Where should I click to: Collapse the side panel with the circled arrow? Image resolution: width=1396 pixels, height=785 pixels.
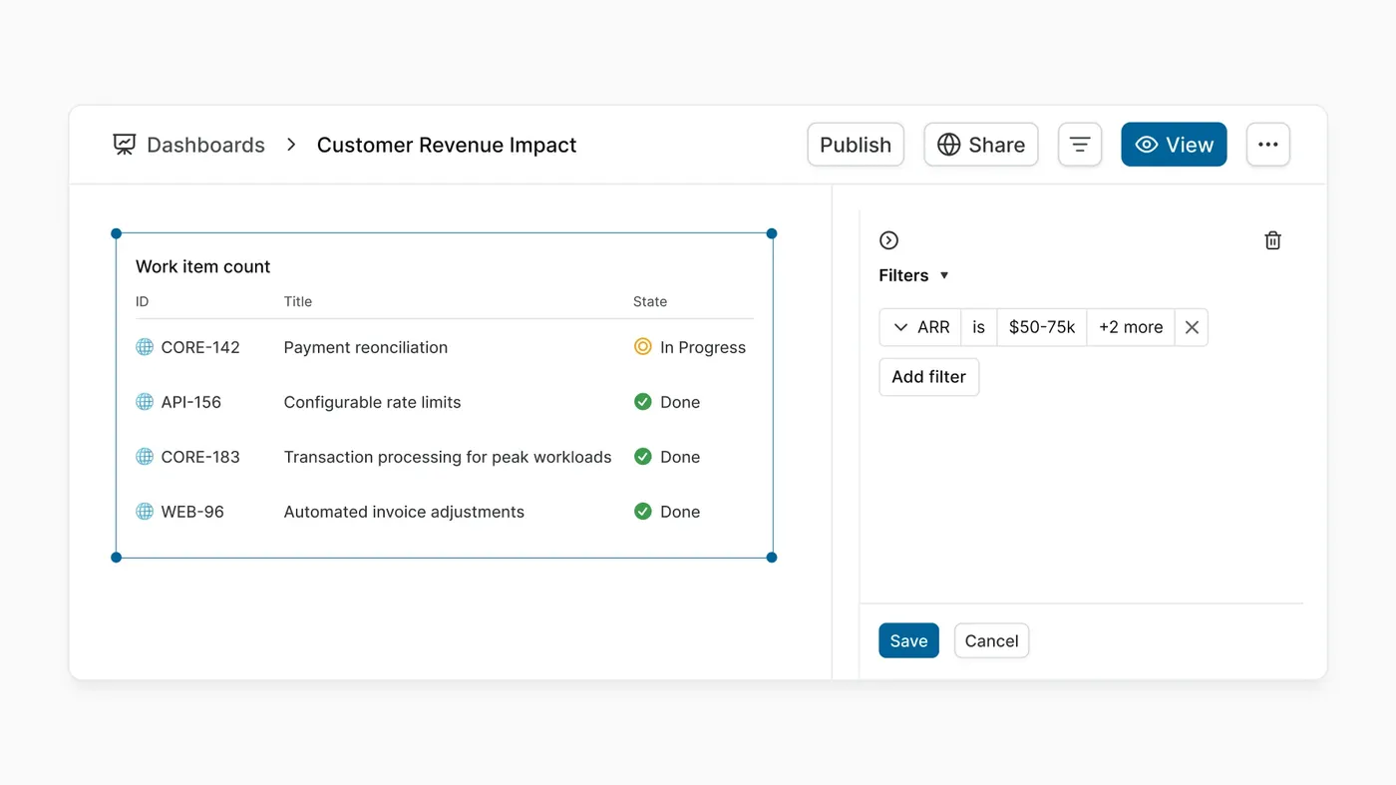889,240
